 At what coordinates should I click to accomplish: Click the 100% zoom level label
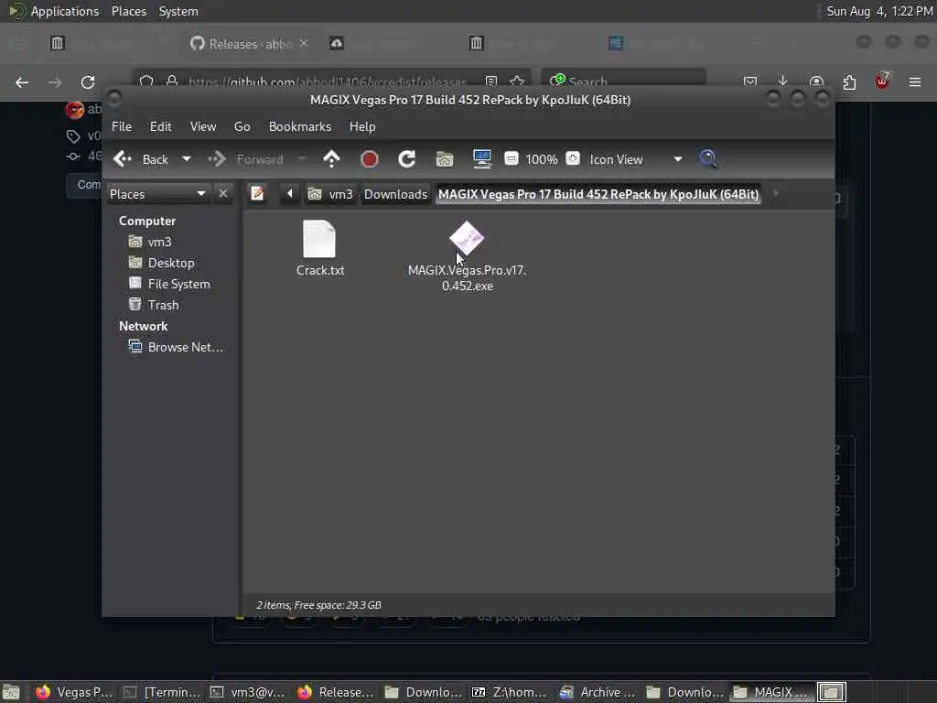tap(542, 159)
